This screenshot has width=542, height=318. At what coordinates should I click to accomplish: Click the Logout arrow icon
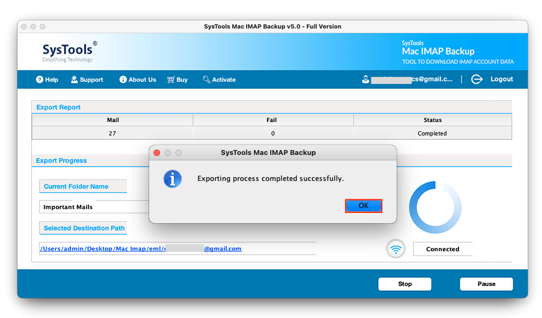tap(477, 80)
